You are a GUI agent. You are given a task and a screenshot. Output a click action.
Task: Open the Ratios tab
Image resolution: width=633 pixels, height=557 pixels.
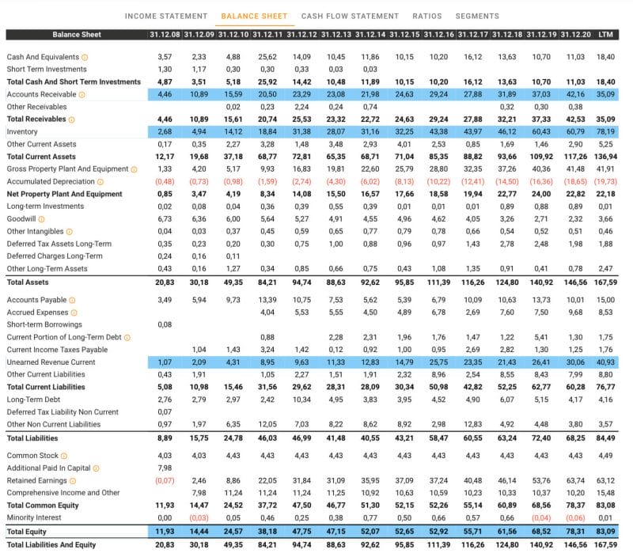coord(427,16)
